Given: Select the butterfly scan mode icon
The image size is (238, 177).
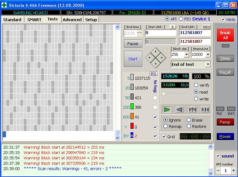Looking at the screenshot, I should point(205,109).
